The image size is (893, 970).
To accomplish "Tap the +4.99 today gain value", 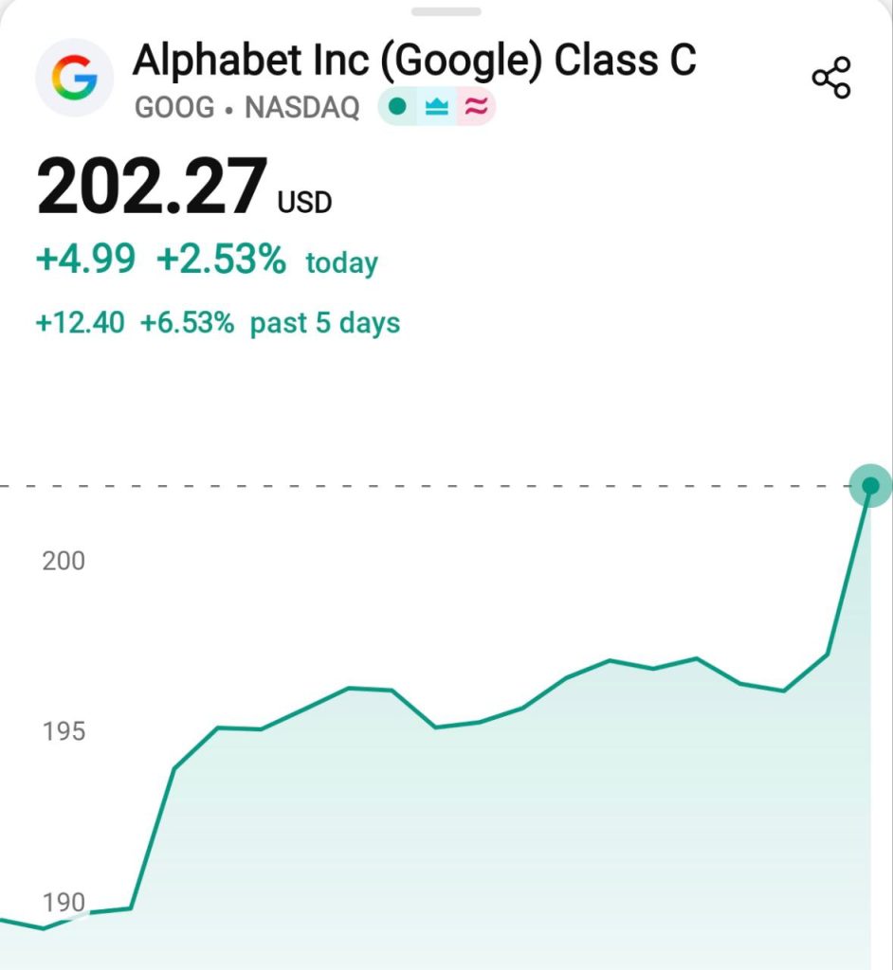I will 85,259.
